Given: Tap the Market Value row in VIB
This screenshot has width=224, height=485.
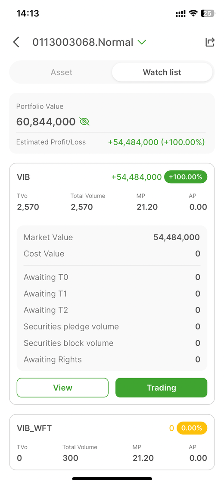Looking at the screenshot, I should pos(112,237).
